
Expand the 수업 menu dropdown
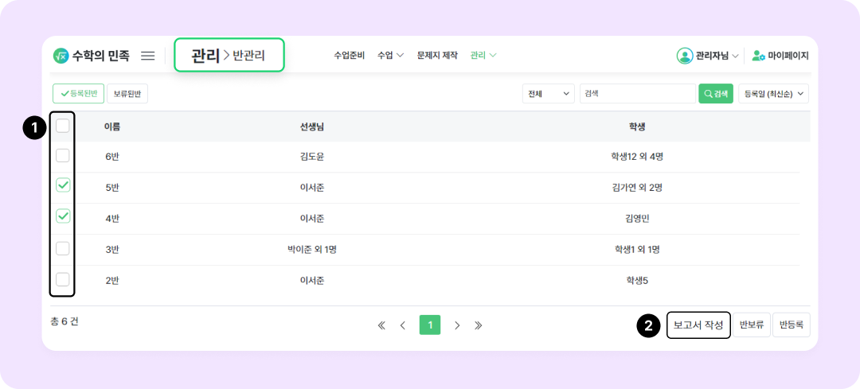coord(390,56)
